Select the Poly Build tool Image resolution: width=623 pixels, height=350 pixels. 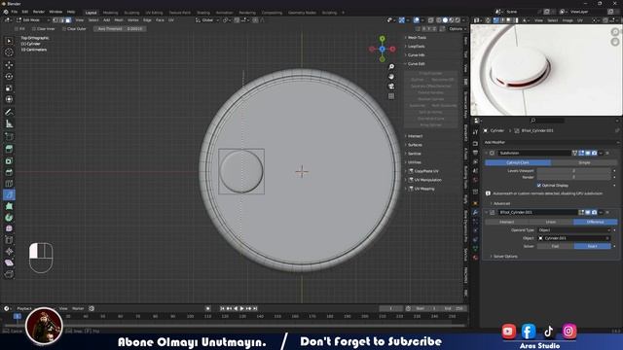click(x=9, y=206)
